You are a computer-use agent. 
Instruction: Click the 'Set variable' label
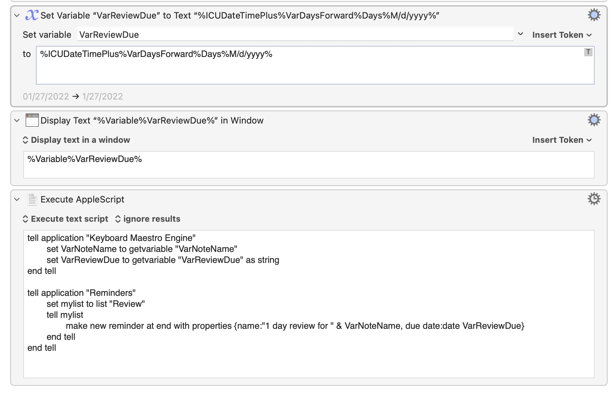coord(47,35)
